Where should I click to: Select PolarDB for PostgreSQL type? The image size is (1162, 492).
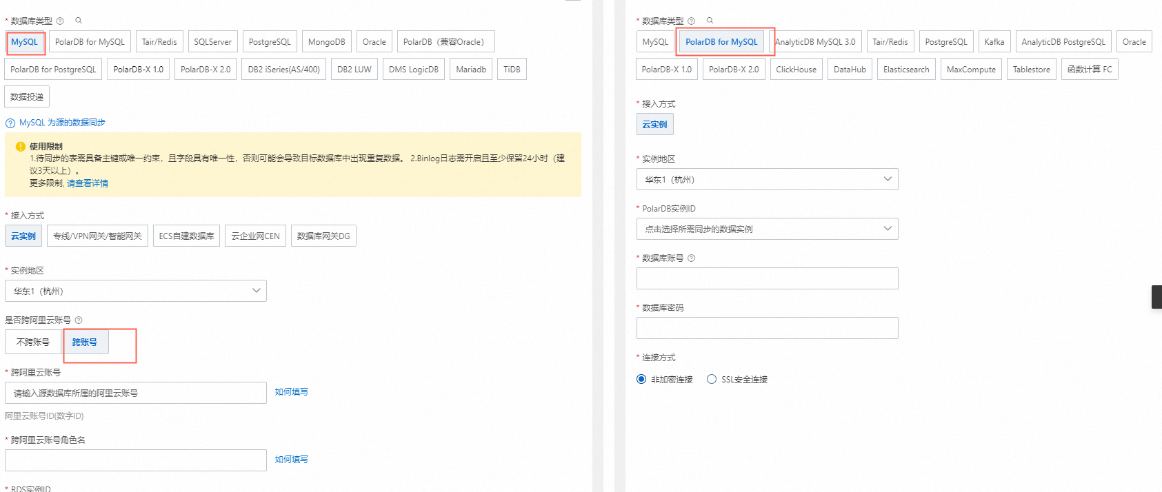click(x=54, y=70)
